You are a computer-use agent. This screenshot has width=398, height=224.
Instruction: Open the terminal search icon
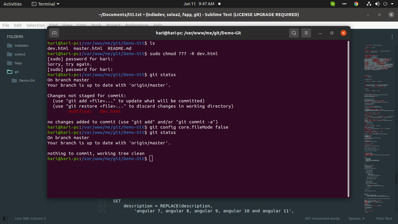294,33
